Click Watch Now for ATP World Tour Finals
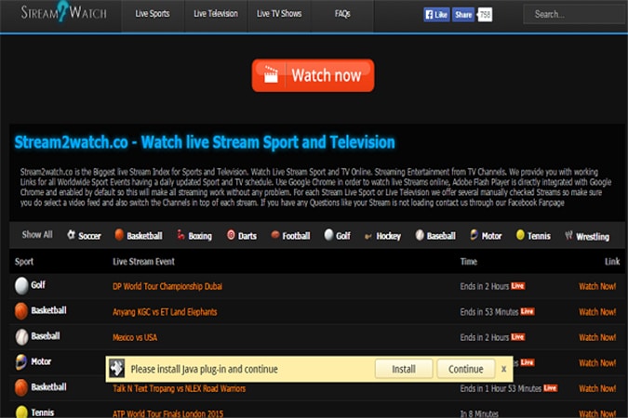The width and height of the screenshot is (628, 418). [x=597, y=413]
